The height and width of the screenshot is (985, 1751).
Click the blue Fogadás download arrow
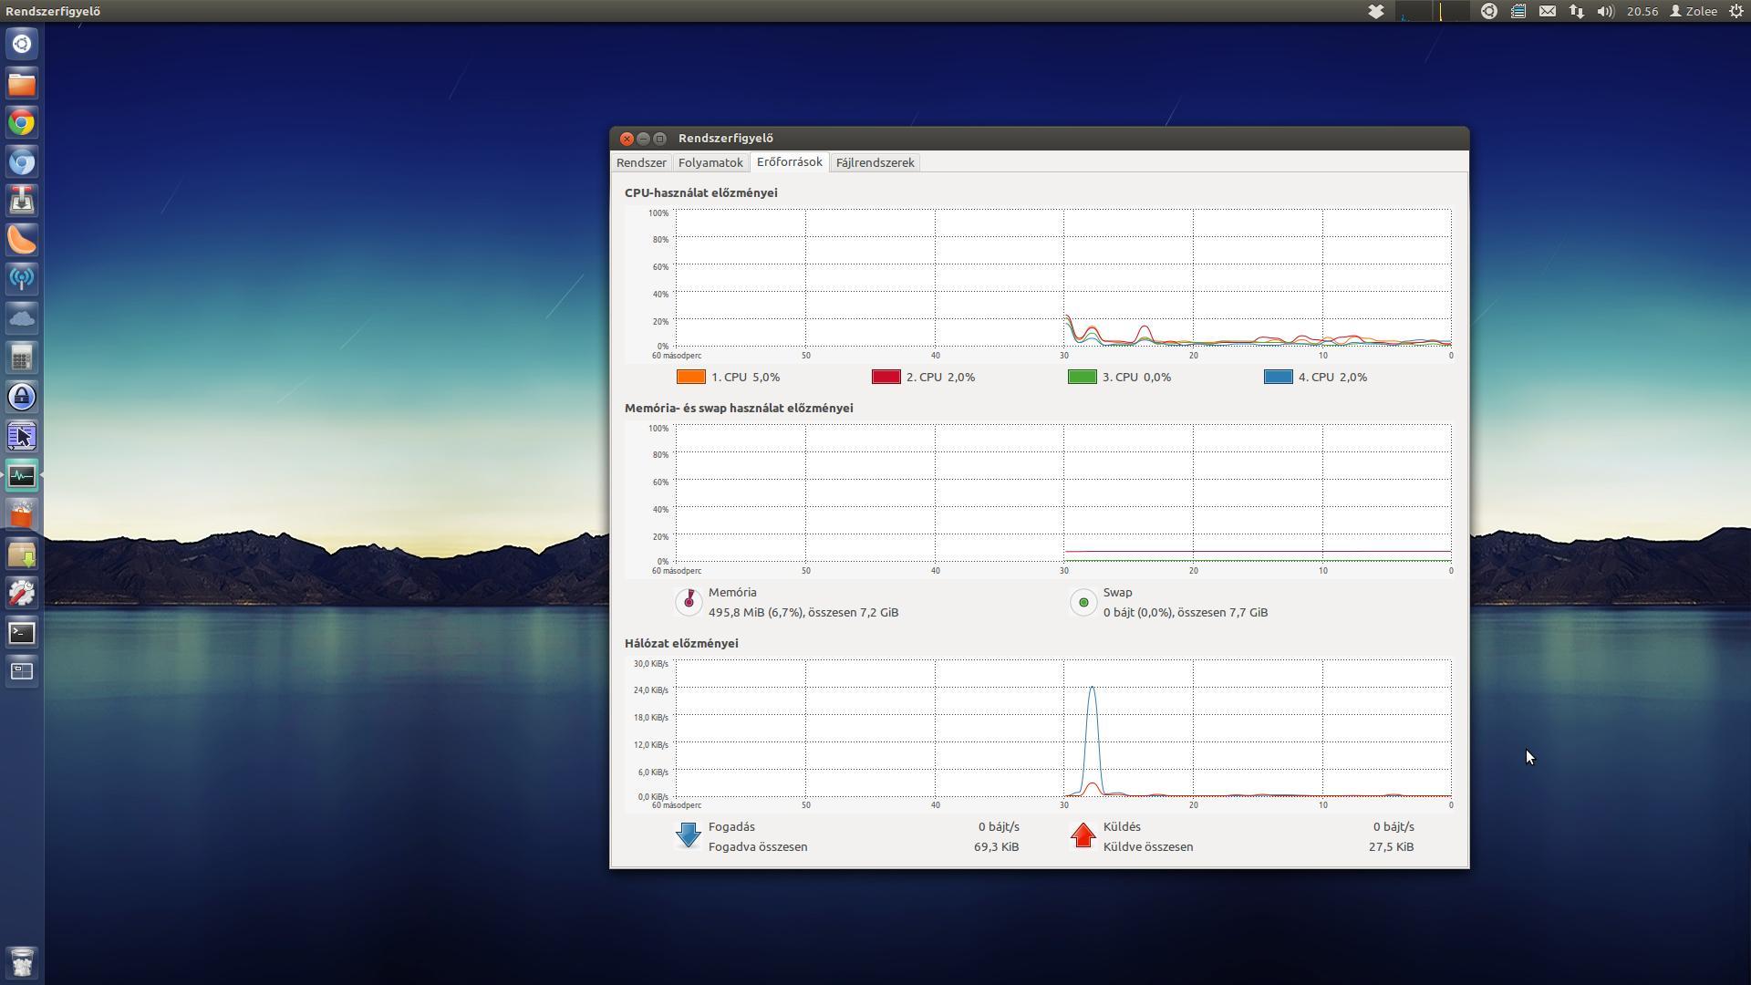click(x=689, y=835)
